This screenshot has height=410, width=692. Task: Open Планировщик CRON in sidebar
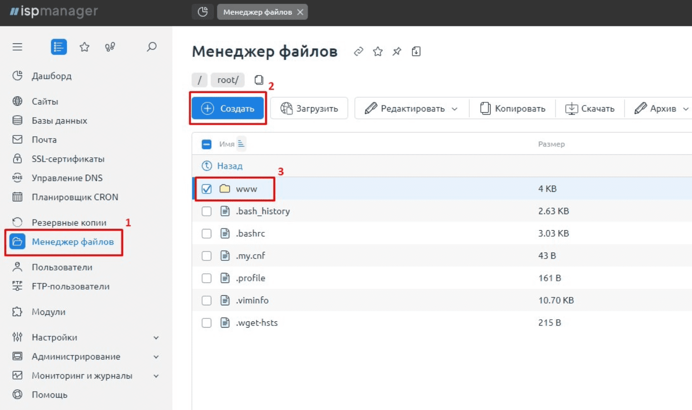75,197
